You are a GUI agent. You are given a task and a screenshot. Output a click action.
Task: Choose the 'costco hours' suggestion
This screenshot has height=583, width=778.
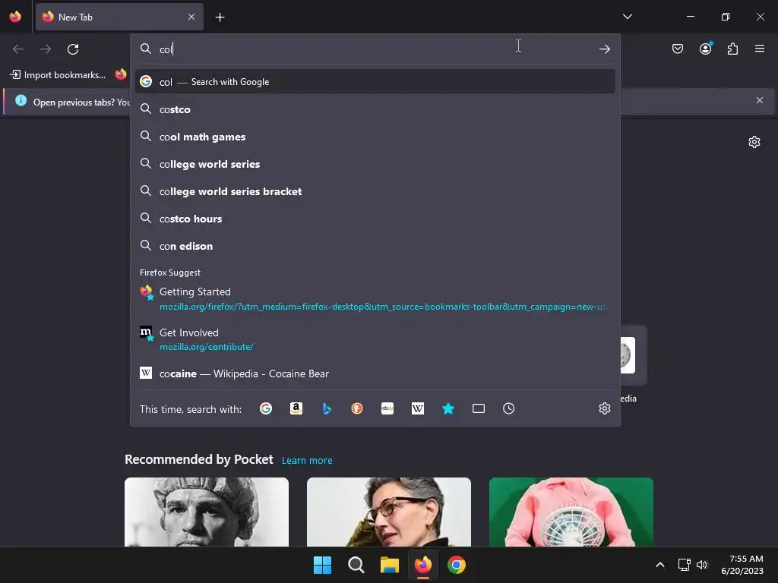tap(375, 218)
